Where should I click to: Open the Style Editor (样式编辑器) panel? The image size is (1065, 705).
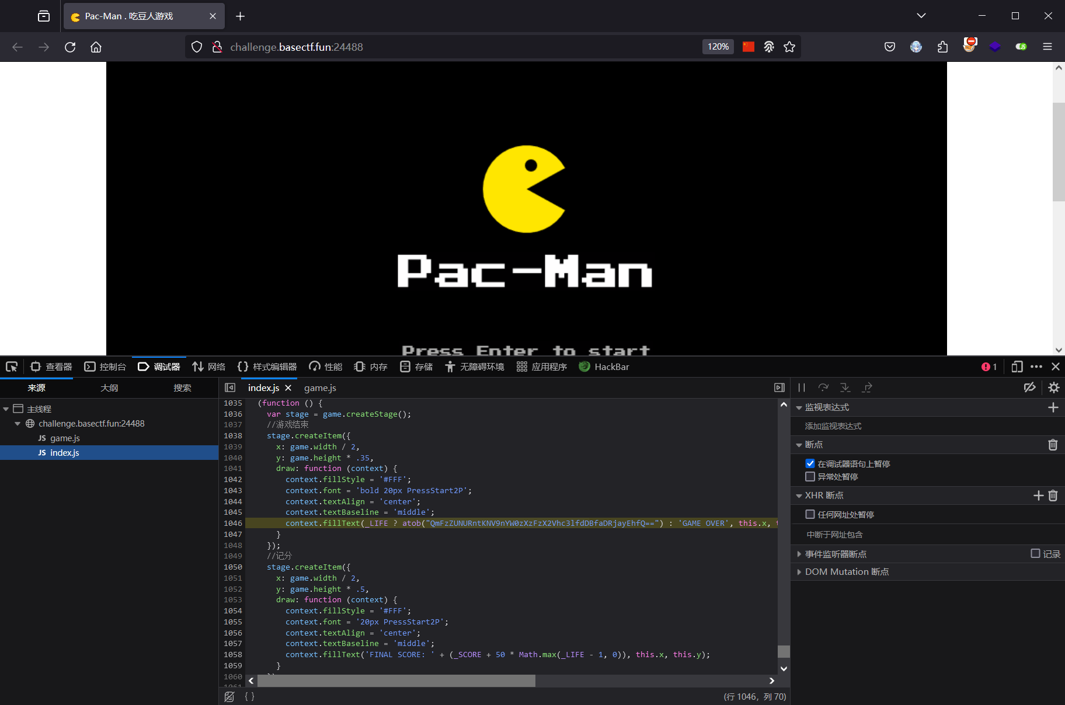(x=267, y=367)
